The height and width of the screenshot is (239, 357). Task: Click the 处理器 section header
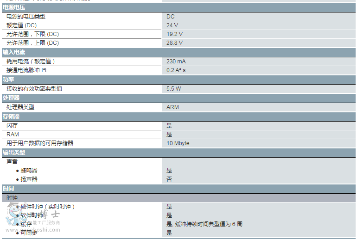coord(11,98)
